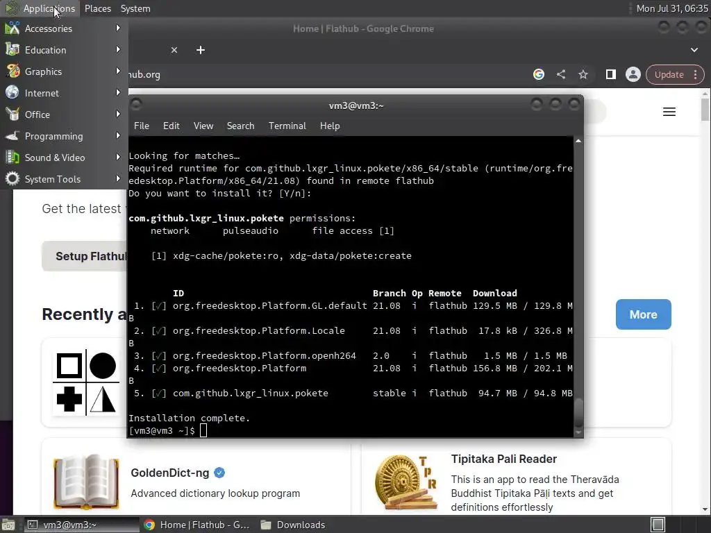Click the clock showing Mon Jul 31

click(672, 8)
